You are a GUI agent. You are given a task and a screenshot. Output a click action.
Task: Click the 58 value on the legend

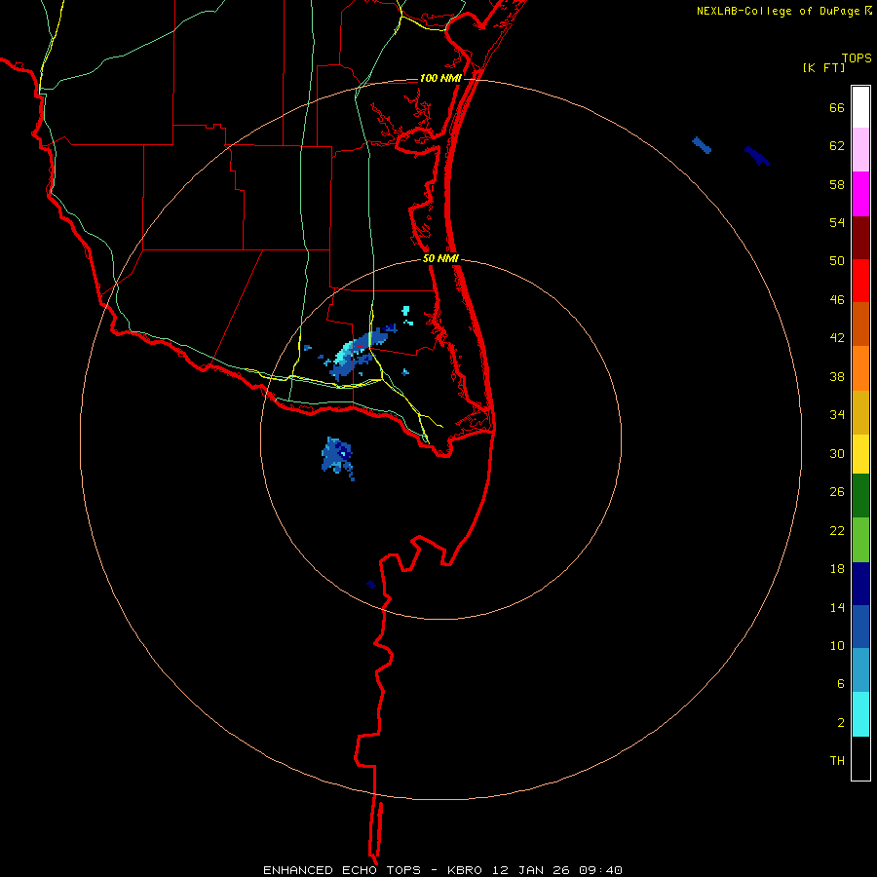click(837, 184)
